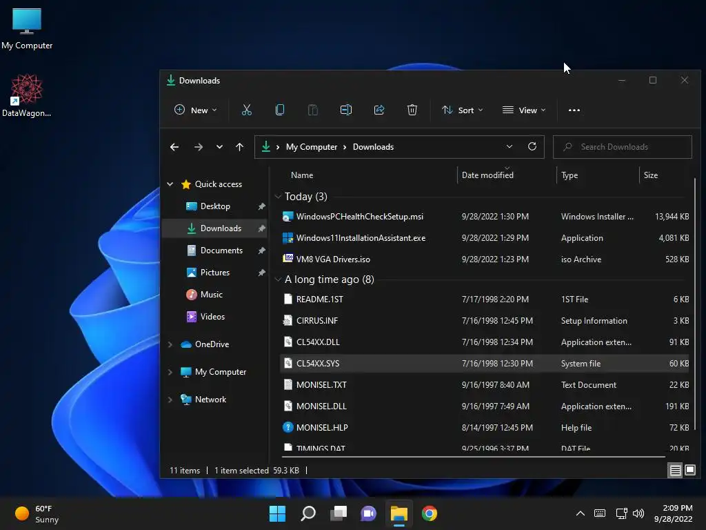The image size is (706, 530).
Task: Click Downloads in address breadcrumb
Action: [373, 147]
